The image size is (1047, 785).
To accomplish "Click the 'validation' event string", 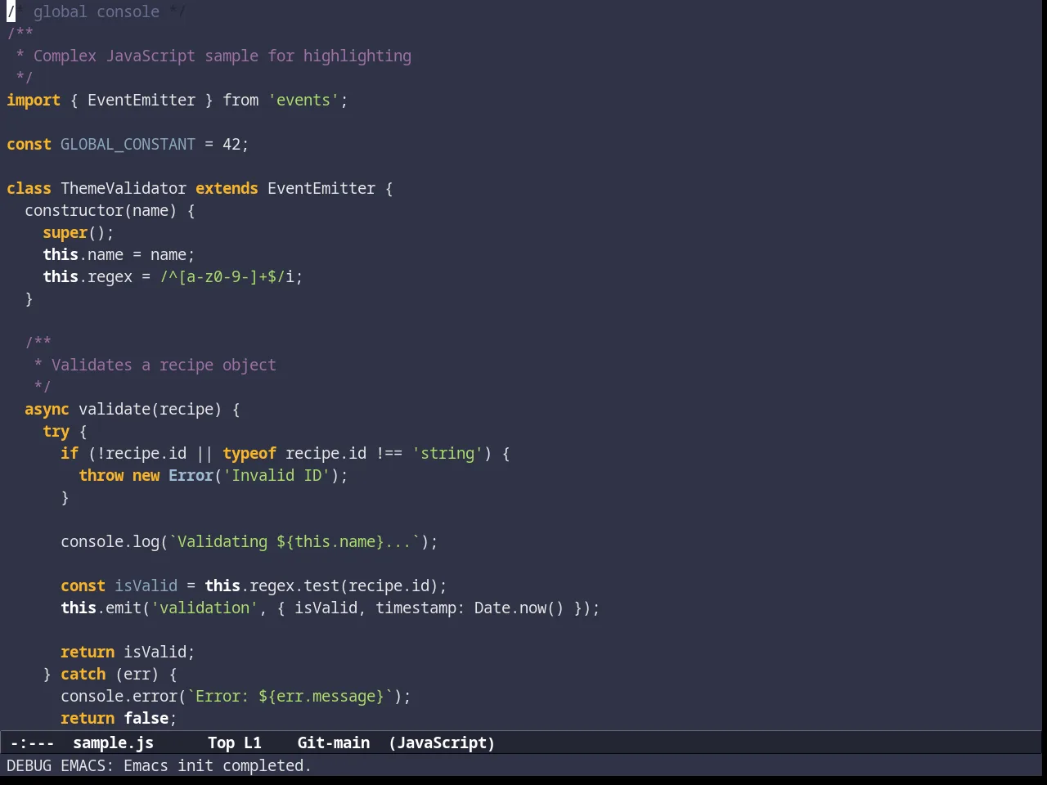I will tap(204, 608).
